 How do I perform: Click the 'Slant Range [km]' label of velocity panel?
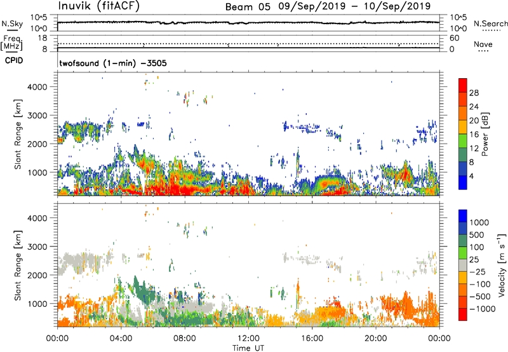tap(18, 265)
